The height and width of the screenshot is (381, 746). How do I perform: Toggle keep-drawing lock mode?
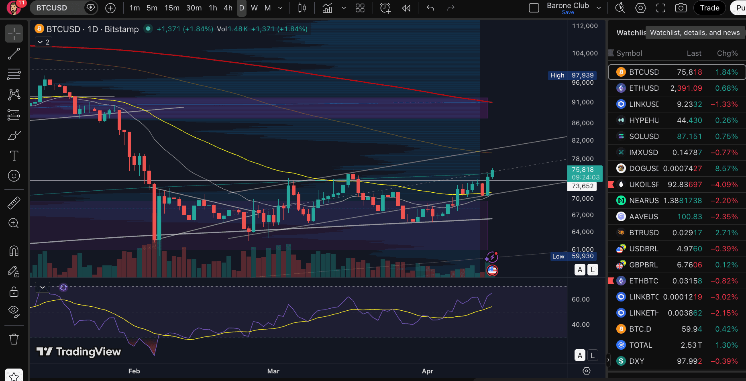click(x=14, y=272)
